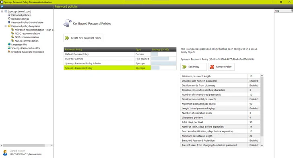Click the Breached Password Protection icon

pyautogui.click(x=9, y=51)
